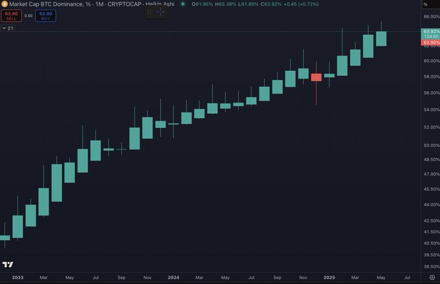Screen dimensions: 440x284
Task: Click the OHLC values in the legend
Action: pyautogui.click(x=255, y=5)
